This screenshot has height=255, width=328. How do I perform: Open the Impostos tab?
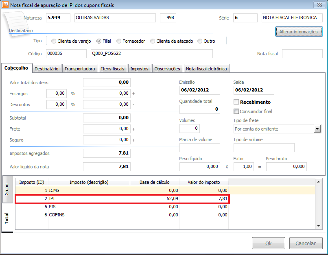click(x=139, y=69)
